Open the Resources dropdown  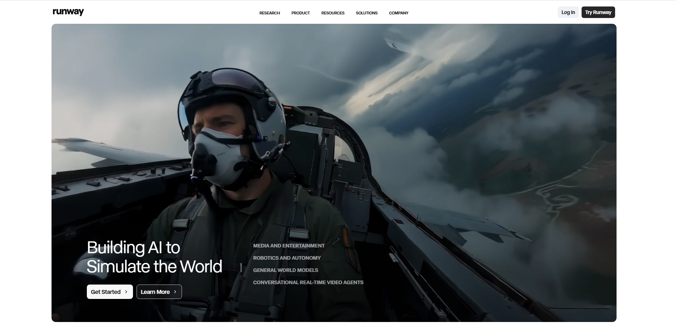pos(333,13)
